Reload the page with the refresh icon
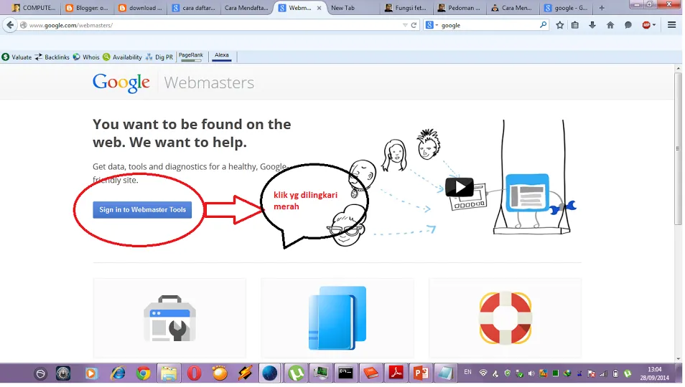 [414, 25]
